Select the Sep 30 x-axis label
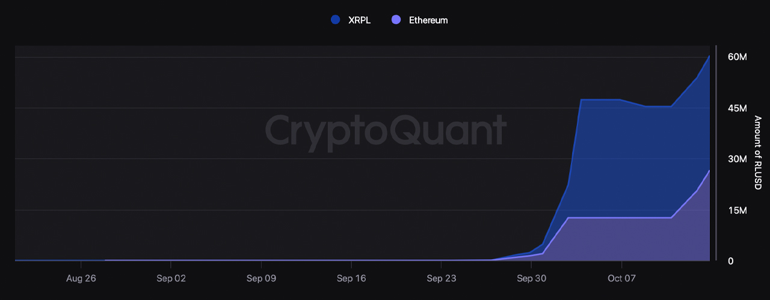The width and height of the screenshot is (770, 300). [x=532, y=278]
